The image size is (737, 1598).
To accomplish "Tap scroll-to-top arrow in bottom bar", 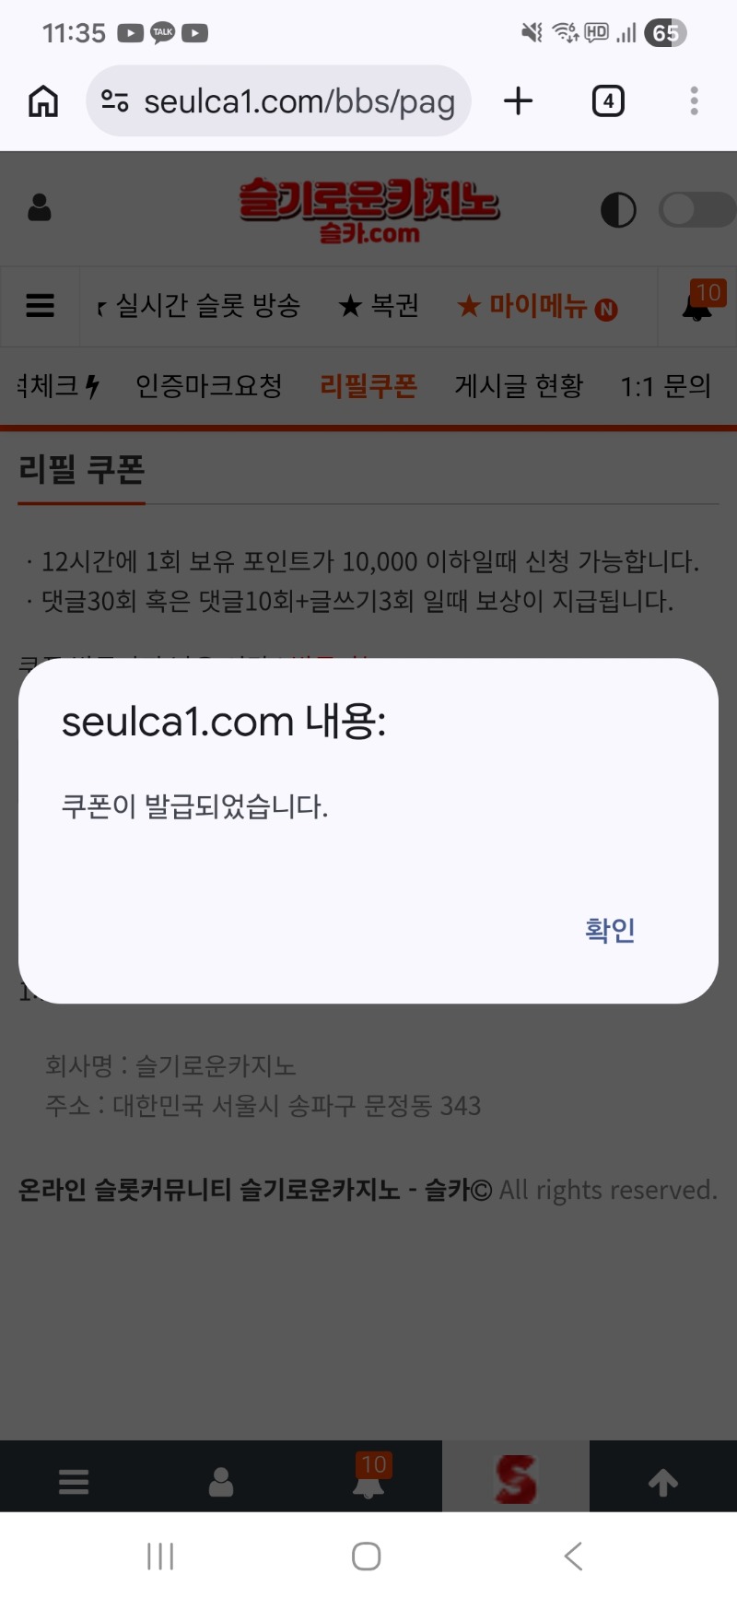I will pyautogui.click(x=663, y=1482).
